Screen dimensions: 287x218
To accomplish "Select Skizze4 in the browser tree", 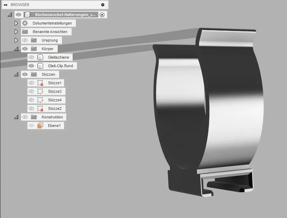I will 54,100.
